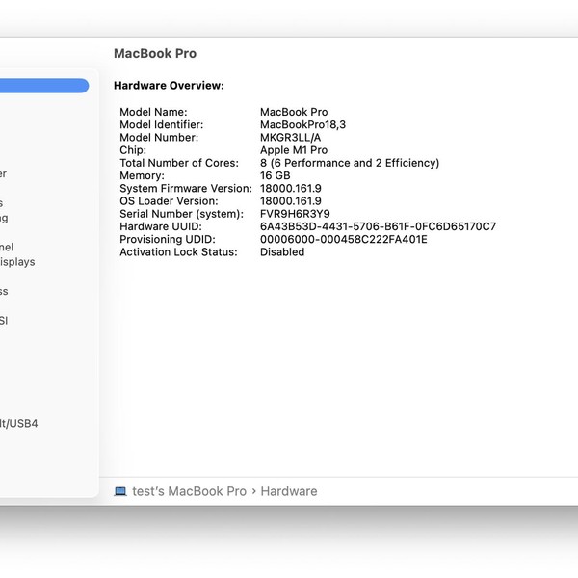Image resolution: width=578 pixels, height=578 pixels.
Task: Select sidebar item ending in 'lt/USB4'
Action: point(19,423)
